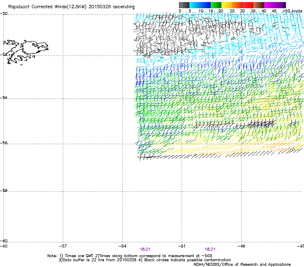This screenshot has height=267, width=304.
Task: Click the blue 10-15 knots legend swatch
Action: pos(205,5)
